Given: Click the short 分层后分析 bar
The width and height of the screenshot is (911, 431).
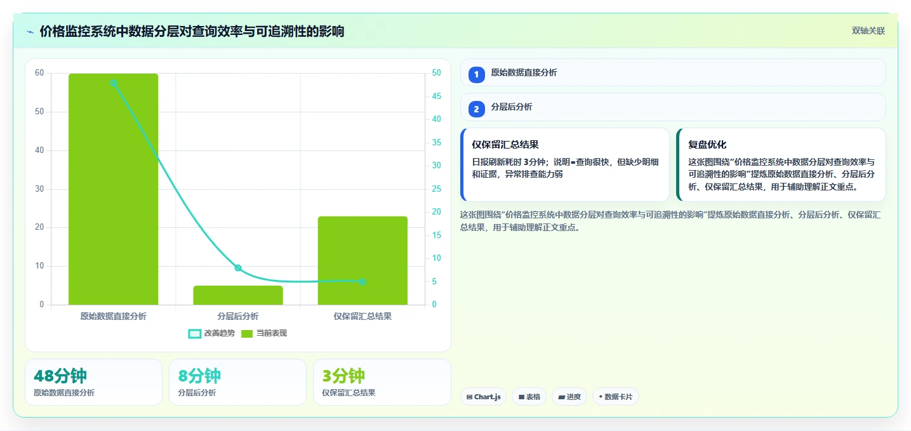Looking at the screenshot, I should 238,295.
